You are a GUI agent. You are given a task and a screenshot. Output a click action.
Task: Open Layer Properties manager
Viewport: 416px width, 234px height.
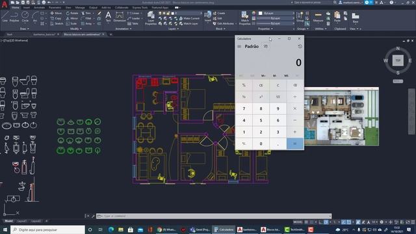[151, 18]
